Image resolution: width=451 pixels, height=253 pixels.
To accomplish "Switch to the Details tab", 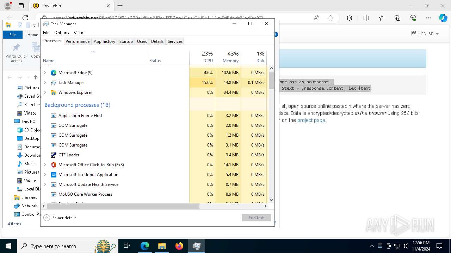I will click(x=157, y=41).
